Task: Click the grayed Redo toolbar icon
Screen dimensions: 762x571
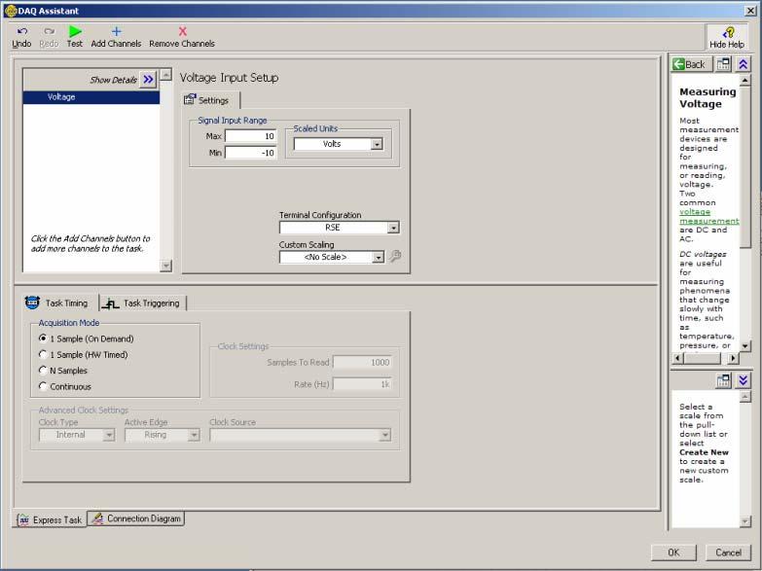Action: point(49,31)
